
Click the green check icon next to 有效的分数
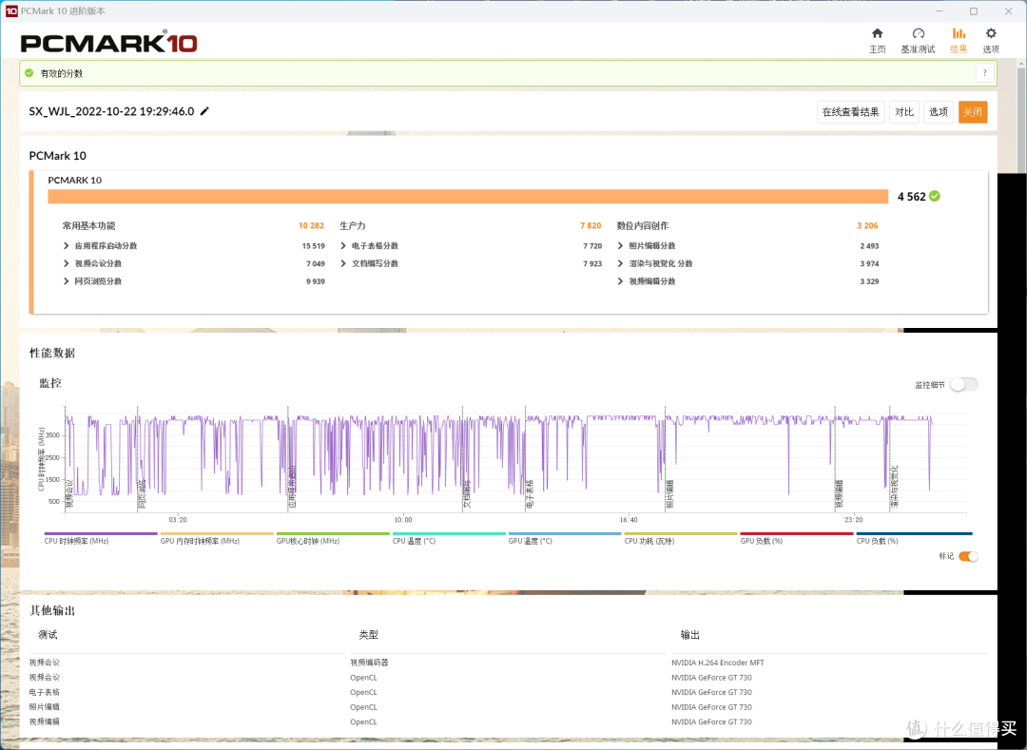pos(29,73)
